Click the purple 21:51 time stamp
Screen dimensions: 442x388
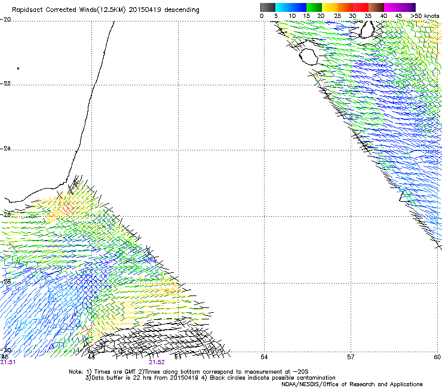(x=8, y=362)
